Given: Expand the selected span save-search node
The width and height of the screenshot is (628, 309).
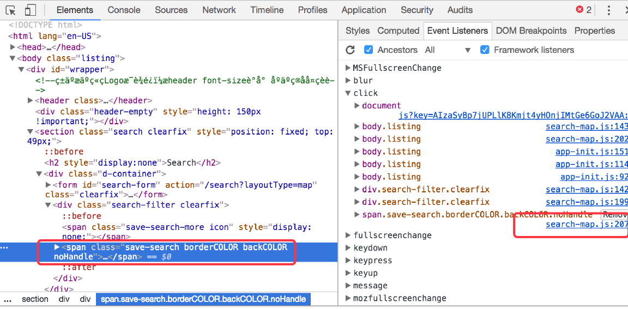Looking at the screenshot, I should pos(57,247).
